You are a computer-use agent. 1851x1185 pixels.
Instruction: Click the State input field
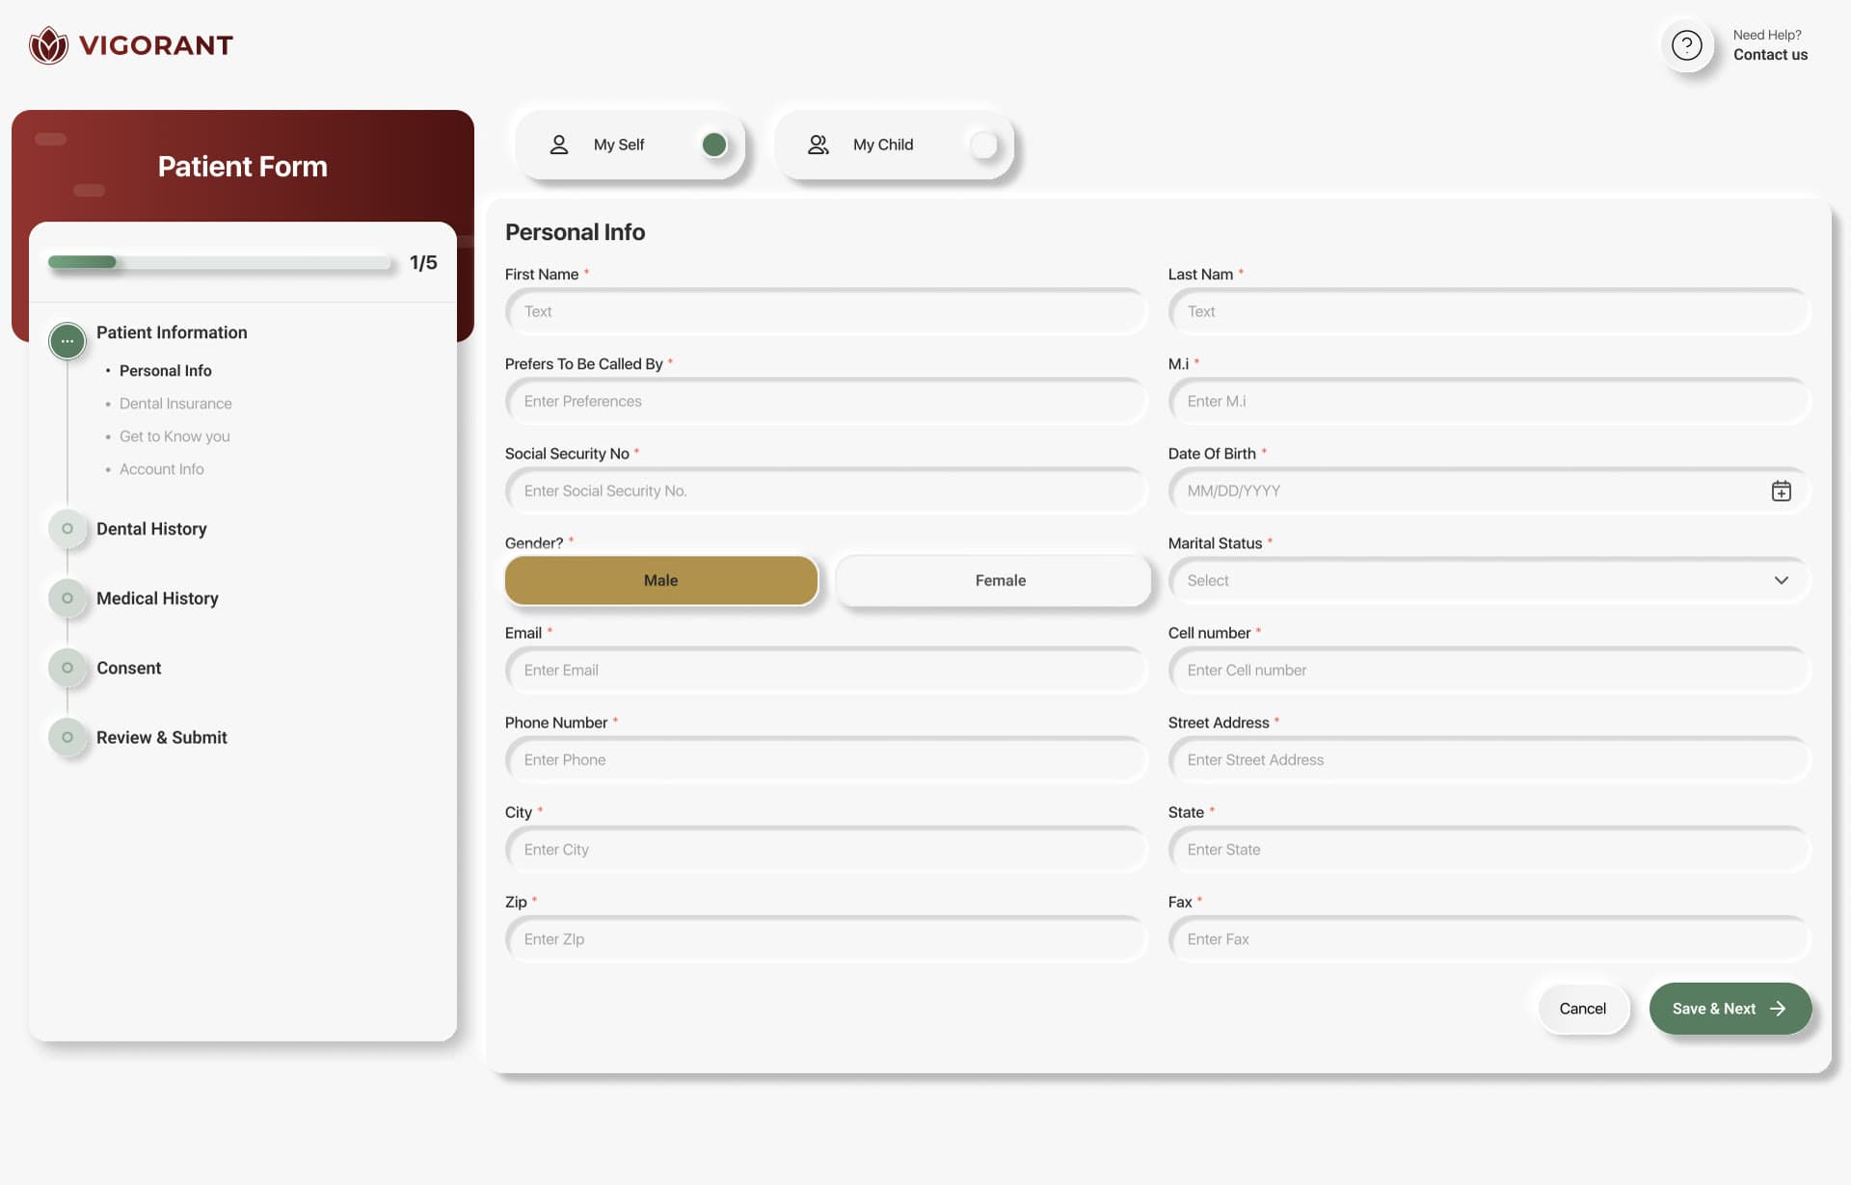tap(1489, 849)
